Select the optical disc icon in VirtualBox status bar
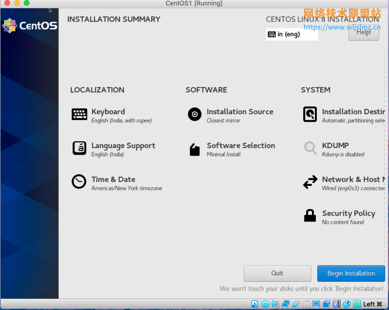389x310 pixels. (x=265, y=304)
